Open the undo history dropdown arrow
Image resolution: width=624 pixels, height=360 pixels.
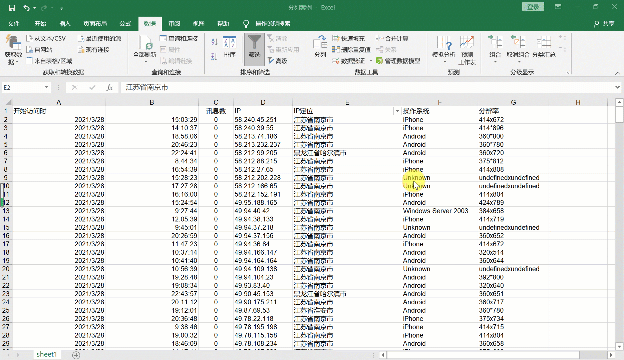pyautogui.click(x=34, y=8)
